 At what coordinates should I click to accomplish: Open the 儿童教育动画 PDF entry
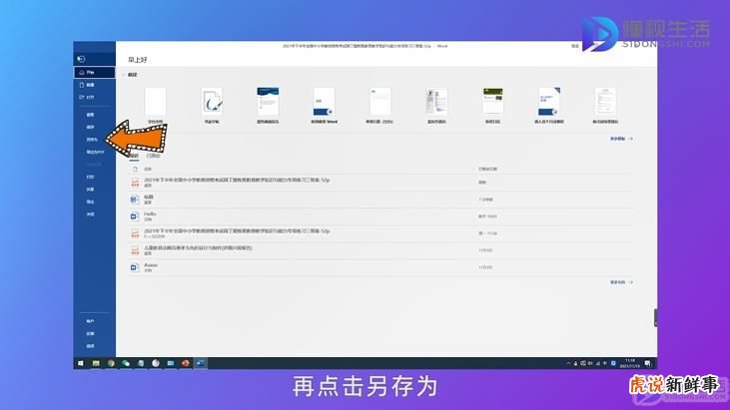(x=379, y=250)
